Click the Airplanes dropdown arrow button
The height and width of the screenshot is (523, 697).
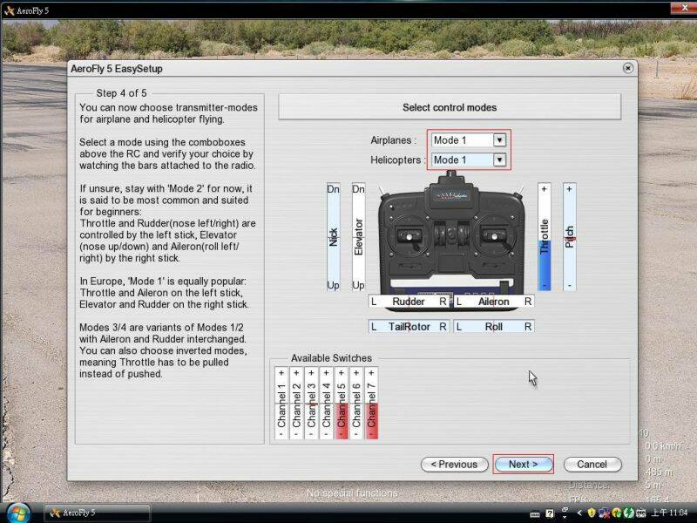pos(499,140)
